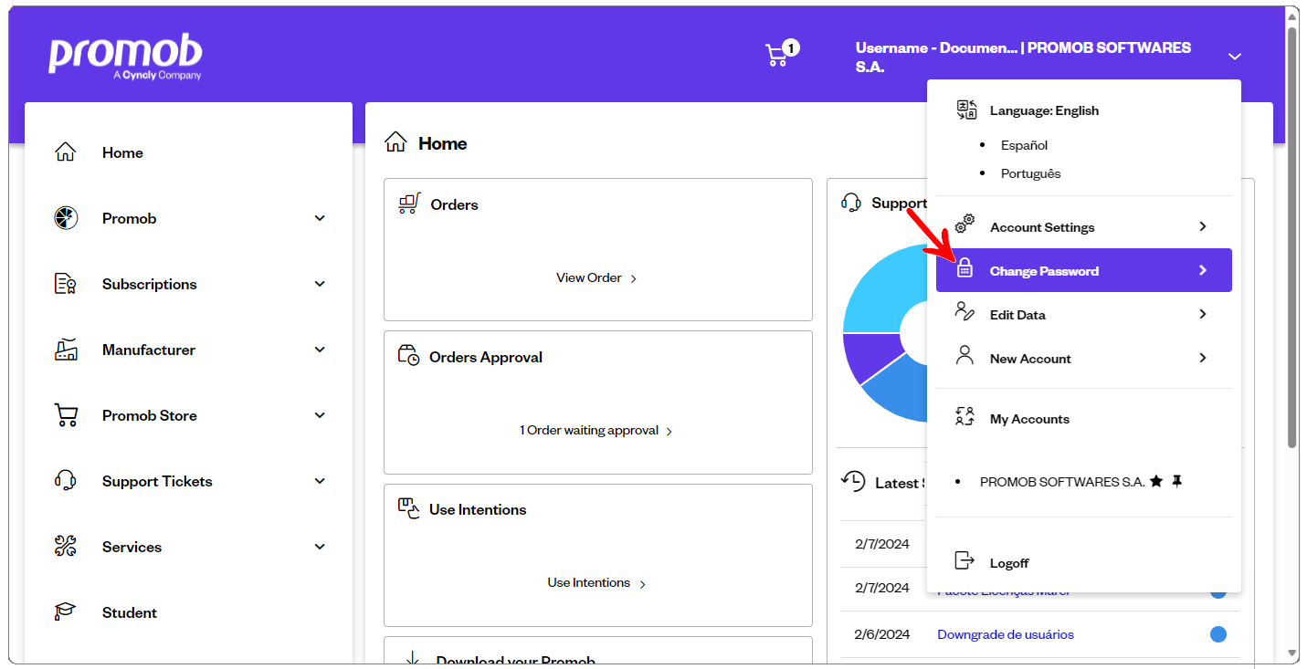This screenshot has height=669, width=1307.
Task: Open 1 Order waiting approval link
Action: click(596, 430)
